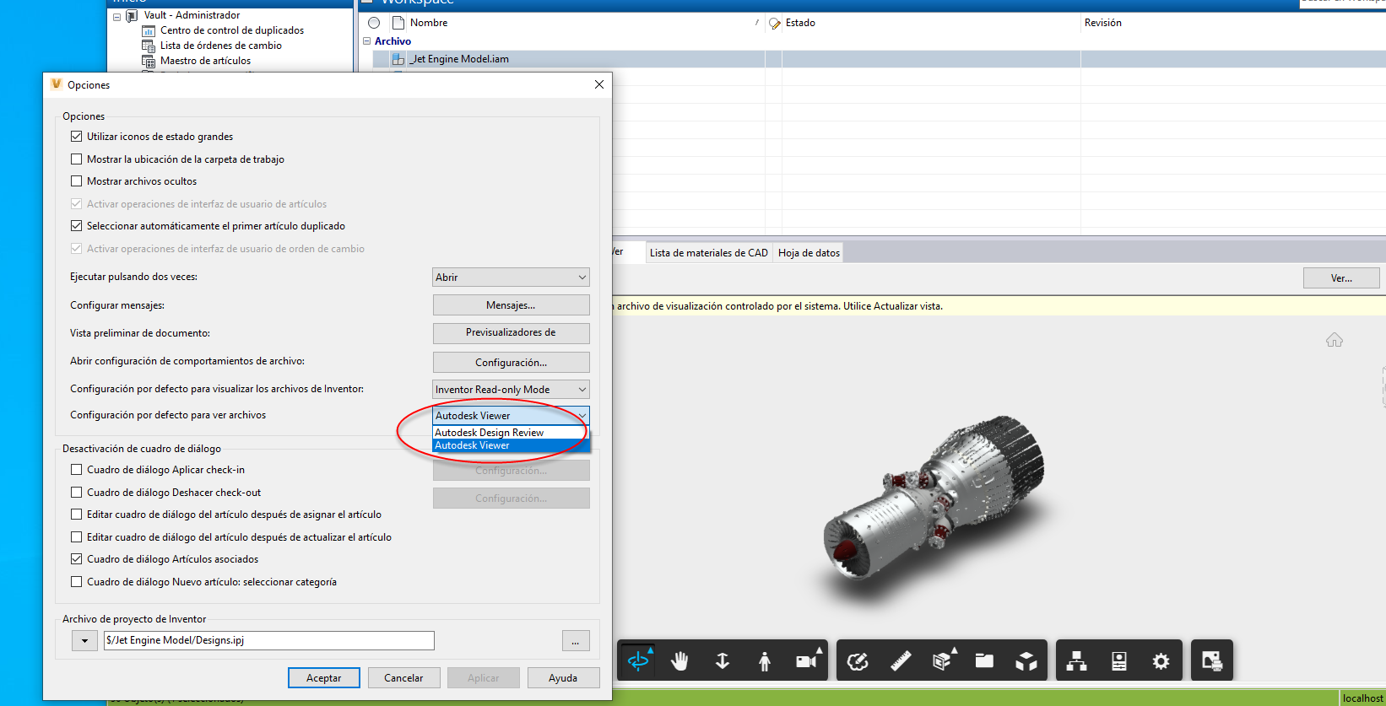Click the file type column header icon

(398, 23)
